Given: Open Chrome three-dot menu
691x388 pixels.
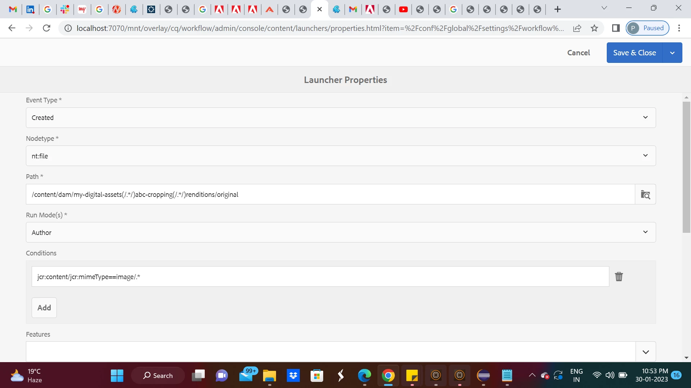Looking at the screenshot, I should pos(679,28).
